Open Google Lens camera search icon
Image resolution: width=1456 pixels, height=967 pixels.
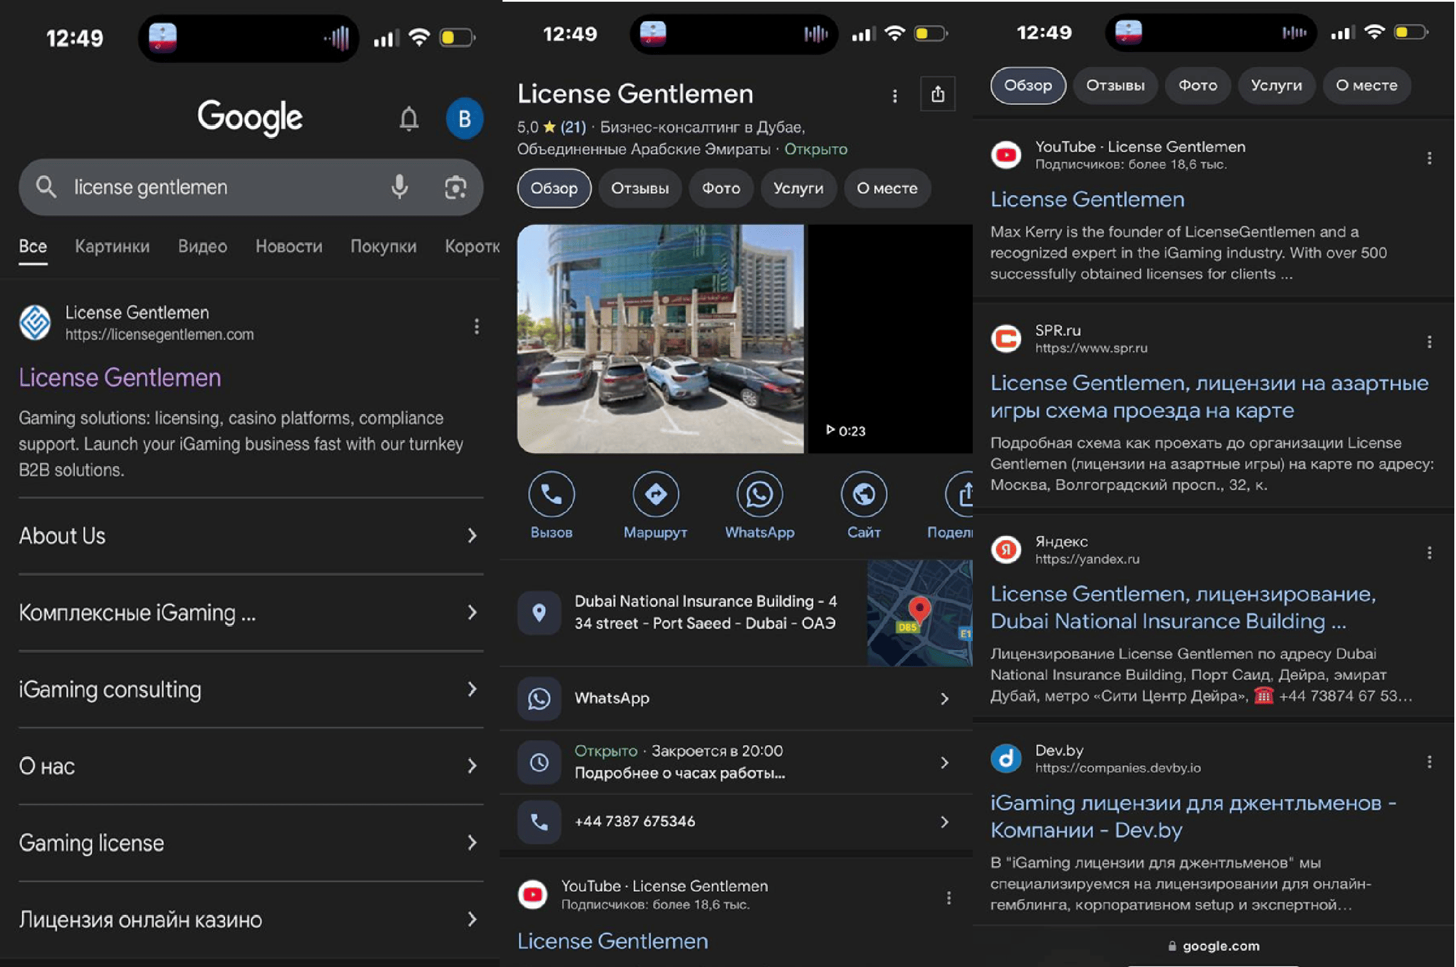(x=455, y=187)
